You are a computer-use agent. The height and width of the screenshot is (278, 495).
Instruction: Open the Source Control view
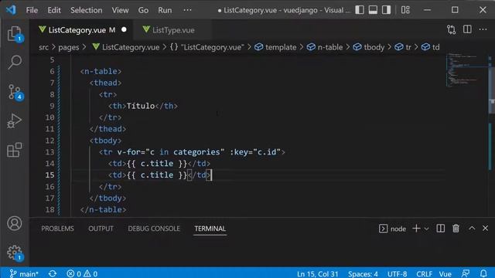click(15, 92)
